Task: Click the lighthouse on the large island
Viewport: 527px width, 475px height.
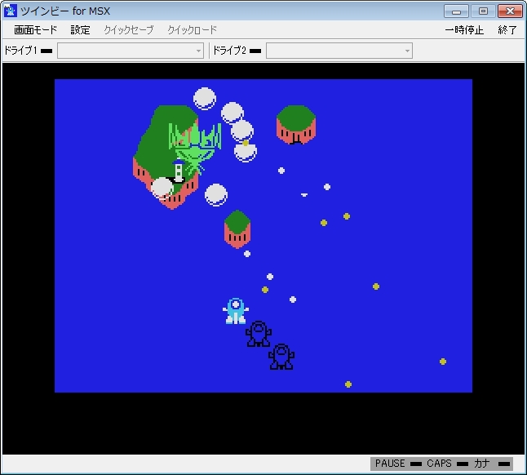Action: 178,171
